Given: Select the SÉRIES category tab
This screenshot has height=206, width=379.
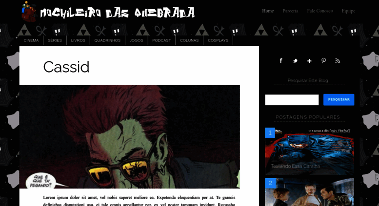Looking at the screenshot, I should (x=55, y=40).
